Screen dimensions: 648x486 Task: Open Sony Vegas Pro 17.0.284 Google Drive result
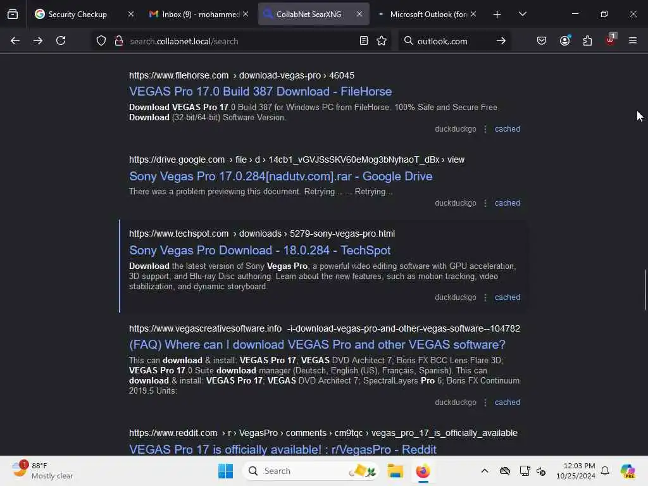(x=280, y=176)
